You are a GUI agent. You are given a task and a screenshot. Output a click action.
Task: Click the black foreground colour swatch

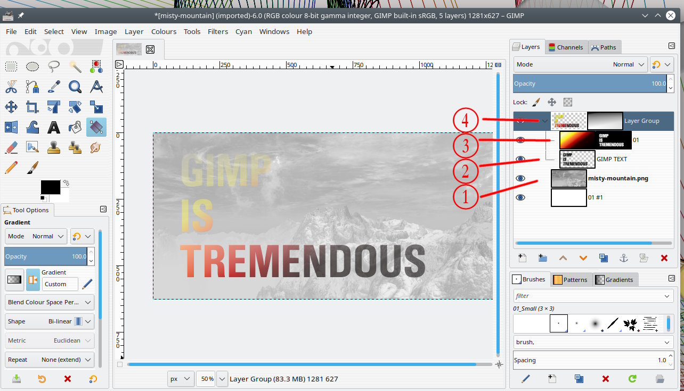point(51,187)
